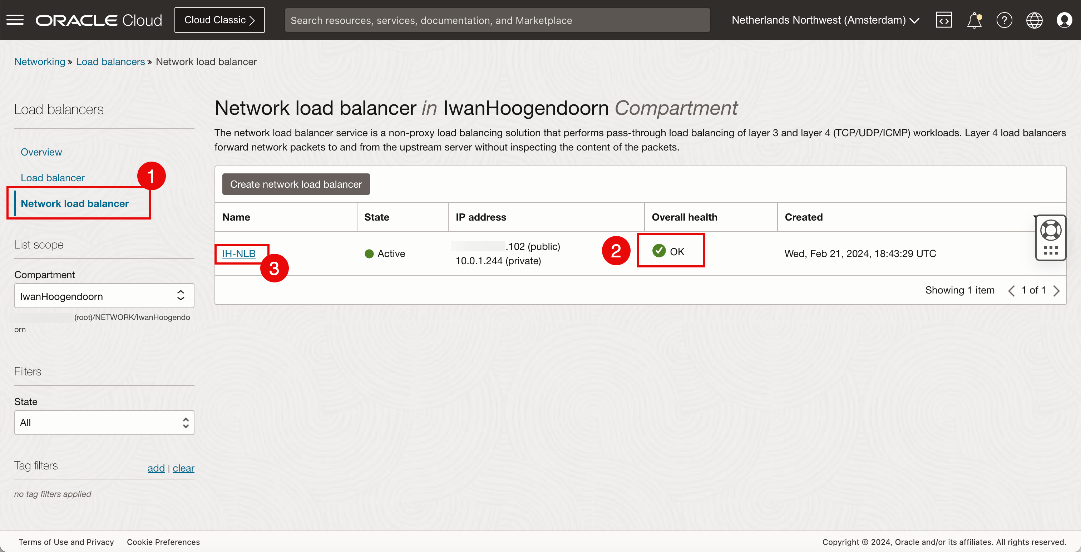The image size is (1081, 552).
Task: Open the hamburger navigation menu
Action: (15, 20)
